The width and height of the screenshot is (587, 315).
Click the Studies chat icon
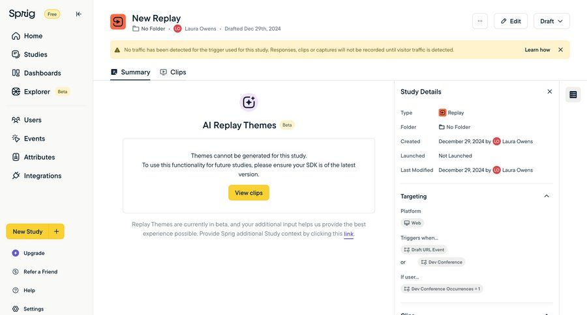pos(16,55)
